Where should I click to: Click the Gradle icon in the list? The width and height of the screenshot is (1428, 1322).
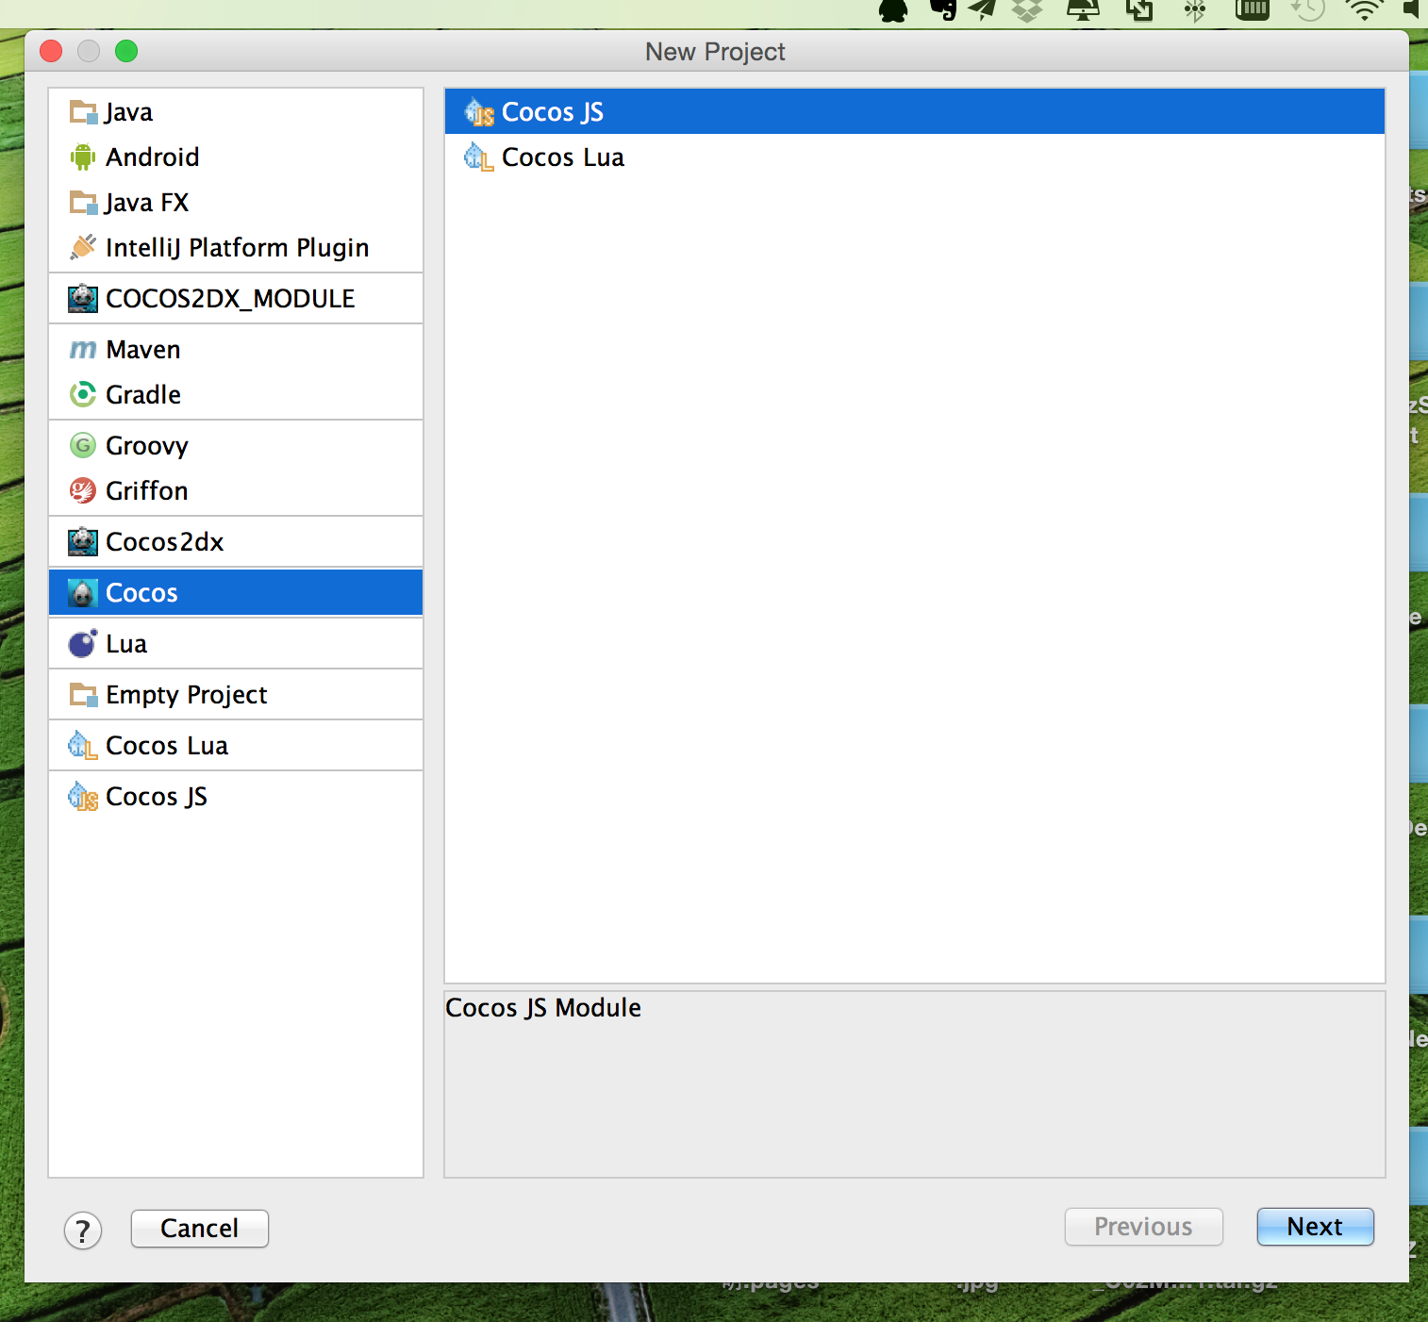click(83, 394)
